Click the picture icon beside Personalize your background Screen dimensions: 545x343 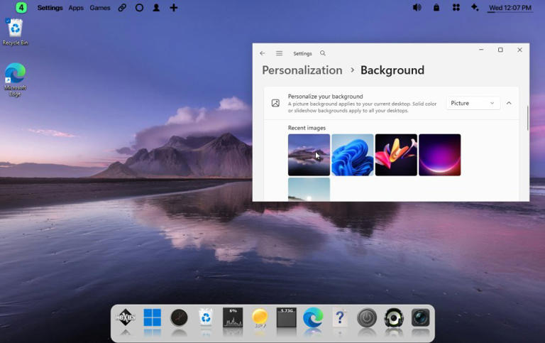pyautogui.click(x=275, y=103)
